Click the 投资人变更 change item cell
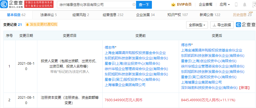 pos(70,66)
